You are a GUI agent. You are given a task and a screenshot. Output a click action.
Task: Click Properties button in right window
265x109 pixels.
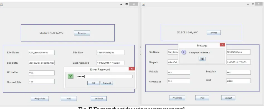[177, 98]
